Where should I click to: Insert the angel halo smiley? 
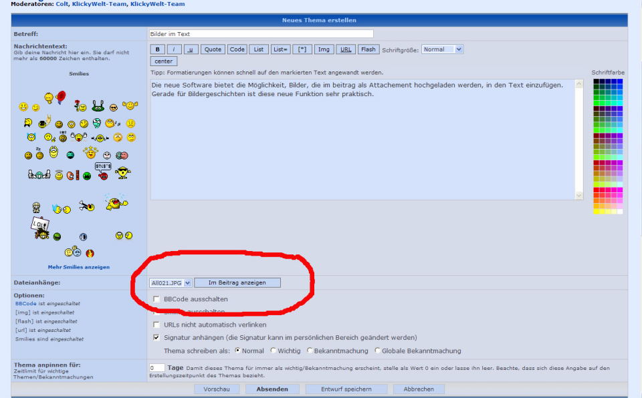tap(59, 175)
